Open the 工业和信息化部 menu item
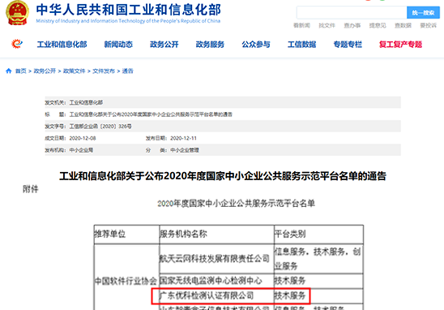The width and height of the screenshot is (444, 310). pos(62,45)
